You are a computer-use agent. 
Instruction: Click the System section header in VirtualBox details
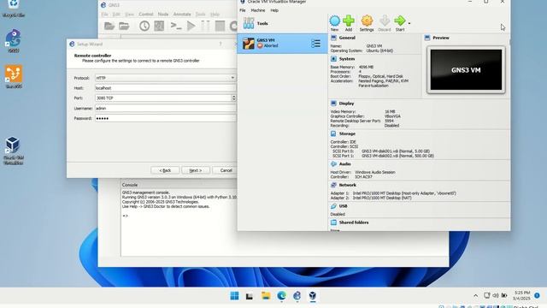click(x=346, y=59)
